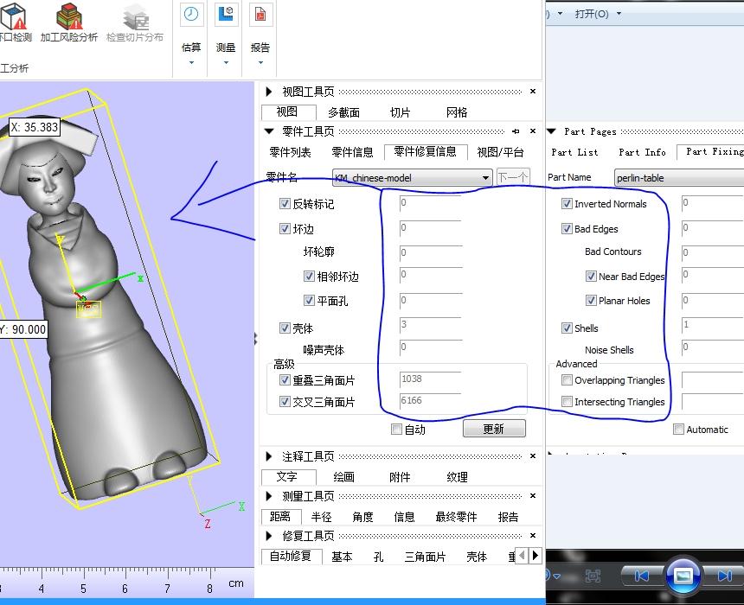Image resolution: width=744 pixels, height=605 pixels.
Task: Switch to the 网格 tab
Action: pyautogui.click(x=457, y=112)
